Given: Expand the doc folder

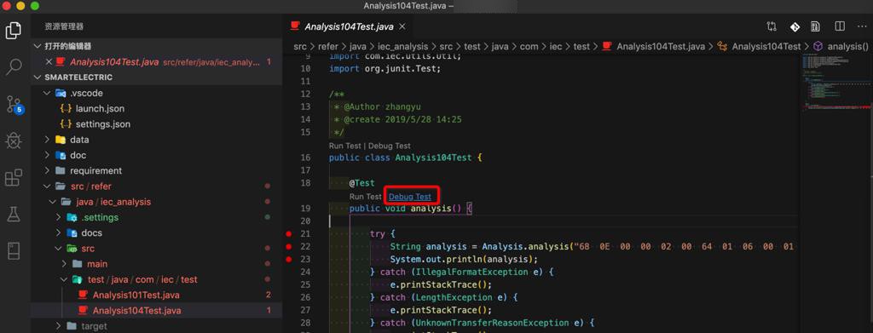Looking at the screenshot, I should coord(47,155).
